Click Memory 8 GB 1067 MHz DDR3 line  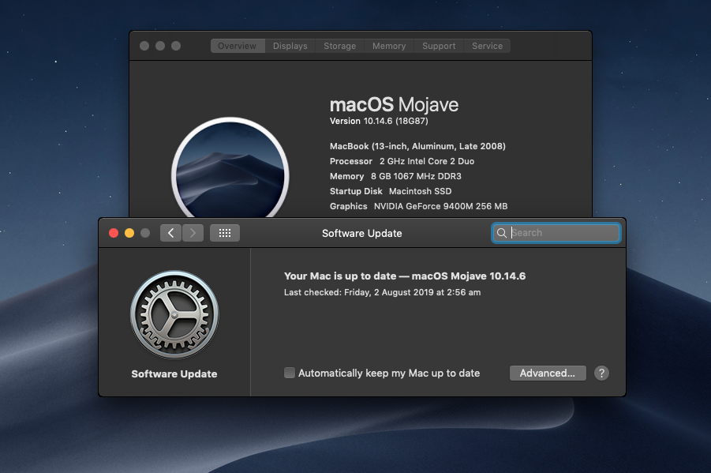point(395,176)
